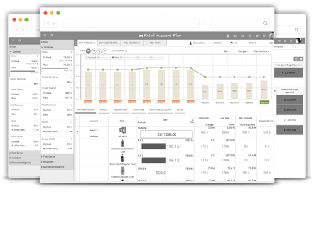Open the Chart Actions dropdown
The width and height of the screenshot is (314, 226).
261,51
